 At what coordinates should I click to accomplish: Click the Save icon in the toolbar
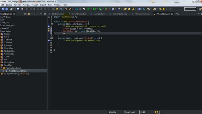coord(3,9)
